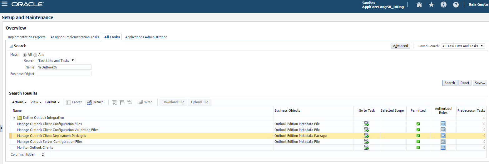Select the Match Any radio button

(35, 55)
